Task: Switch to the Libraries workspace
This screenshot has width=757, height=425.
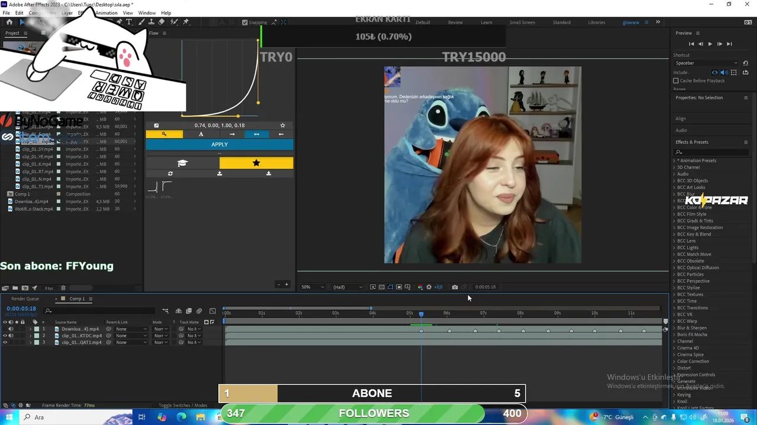Action: pyautogui.click(x=597, y=22)
